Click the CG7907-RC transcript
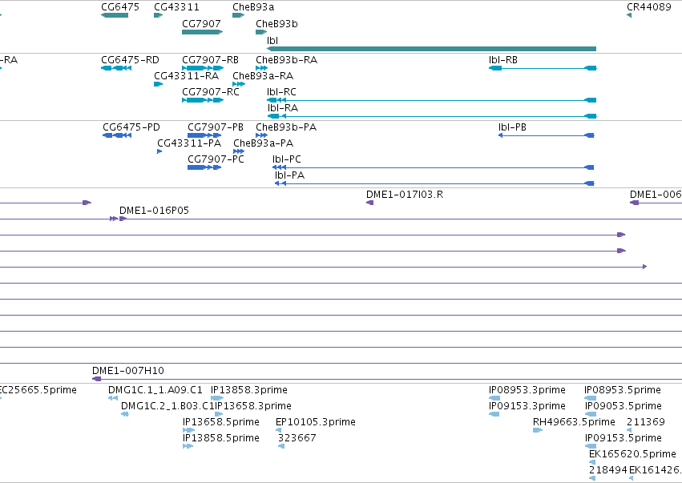This screenshot has width=682, height=483. click(203, 100)
